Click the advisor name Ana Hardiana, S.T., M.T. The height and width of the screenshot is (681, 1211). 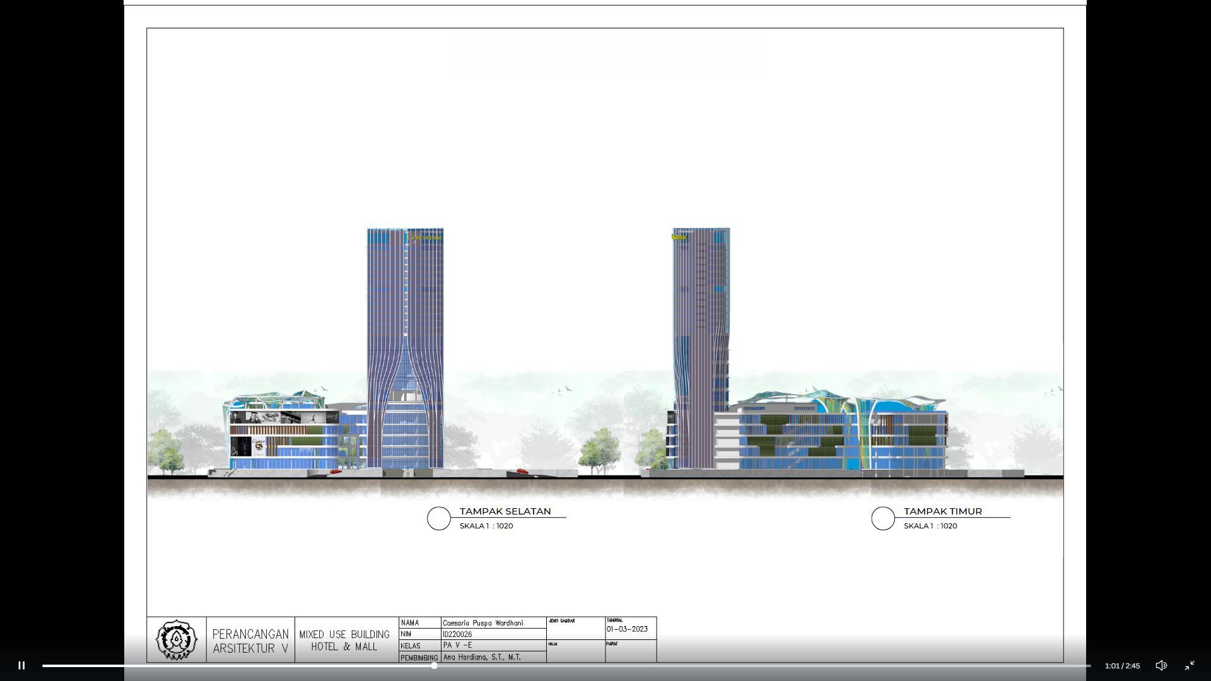tap(482, 657)
